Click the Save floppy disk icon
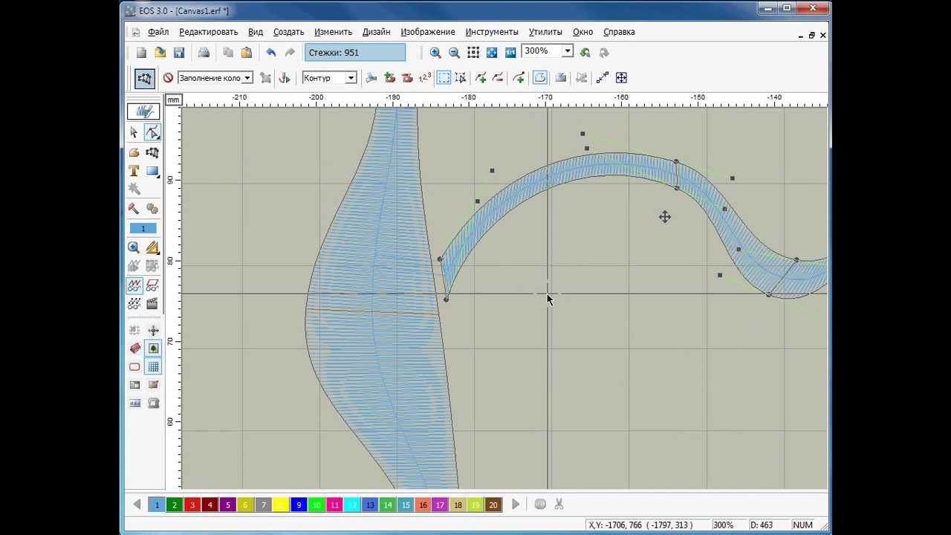This screenshot has width=951, height=535. (x=179, y=53)
